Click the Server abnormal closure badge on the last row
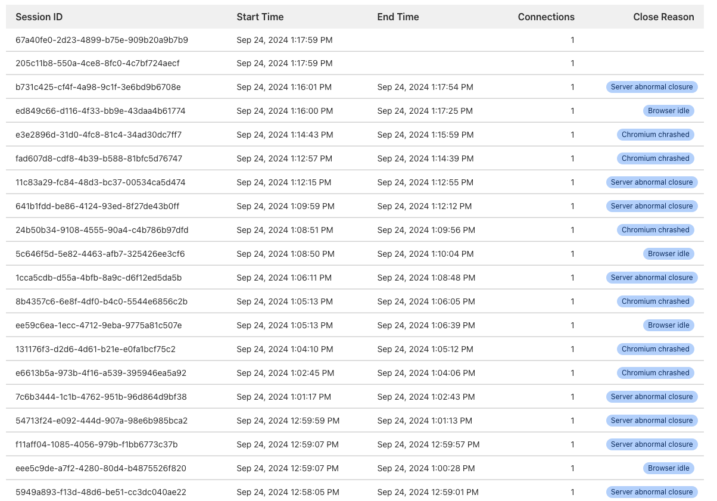Viewport: 717px width, 501px height. click(651, 492)
